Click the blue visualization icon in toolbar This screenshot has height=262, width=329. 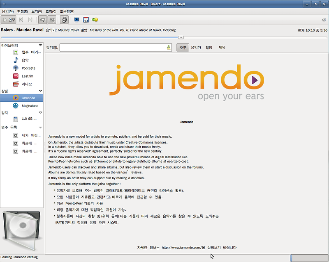click(x=76, y=20)
